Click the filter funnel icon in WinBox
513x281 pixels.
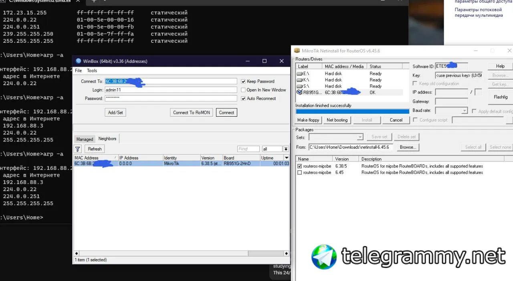(x=78, y=149)
